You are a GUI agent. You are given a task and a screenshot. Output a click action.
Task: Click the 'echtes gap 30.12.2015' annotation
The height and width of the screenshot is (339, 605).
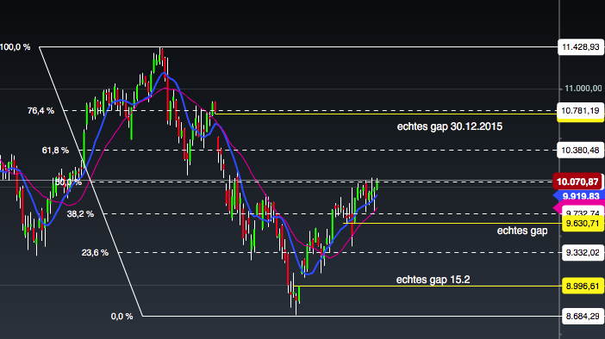pos(450,126)
